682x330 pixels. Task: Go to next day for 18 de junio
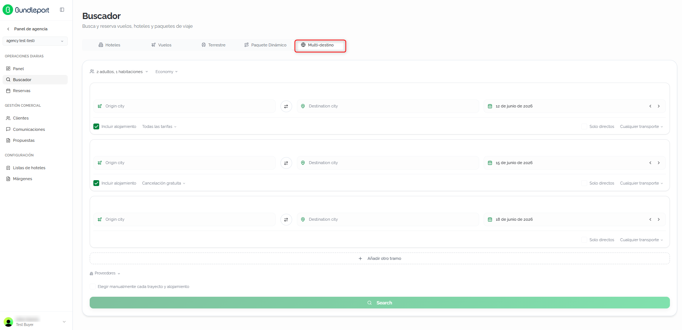click(x=659, y=220)
